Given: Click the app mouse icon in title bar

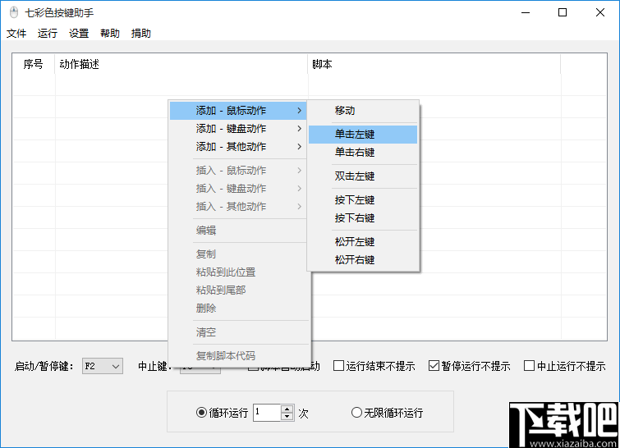Looking at the screenshot, I should pyautogui.click(x=14, y=12).
